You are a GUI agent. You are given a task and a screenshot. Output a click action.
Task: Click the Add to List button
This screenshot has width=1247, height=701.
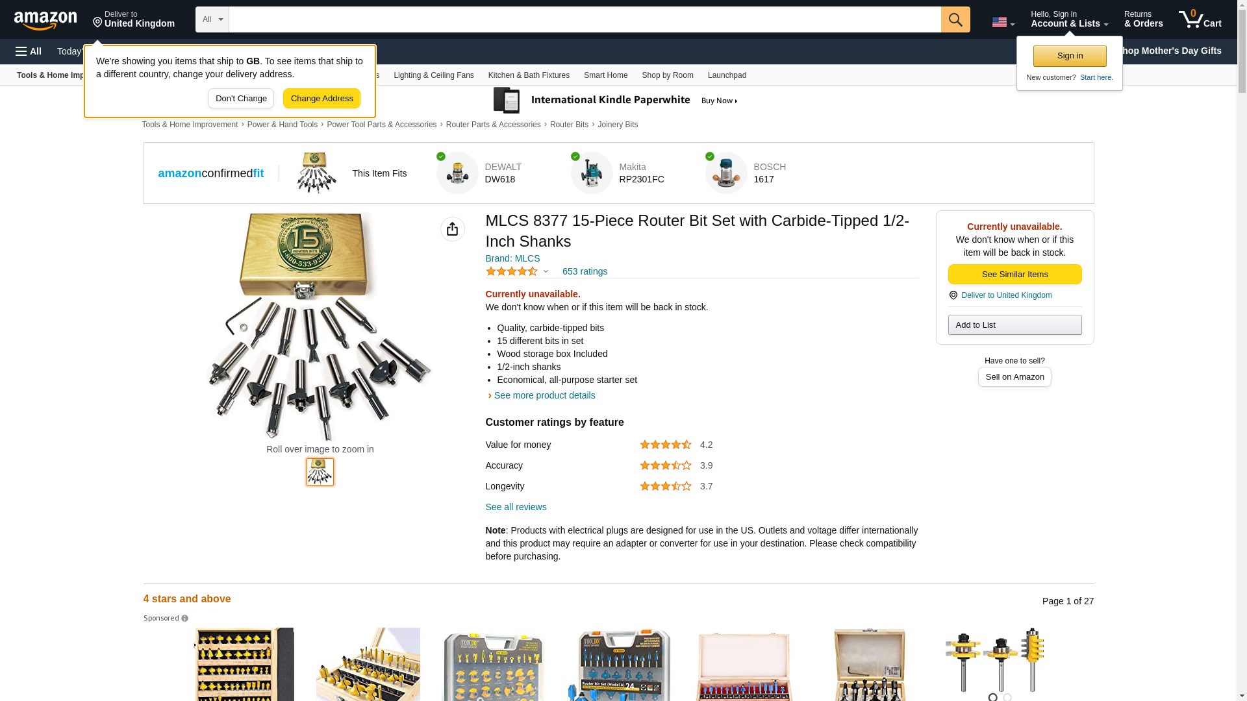click(x=1014, y=325)
